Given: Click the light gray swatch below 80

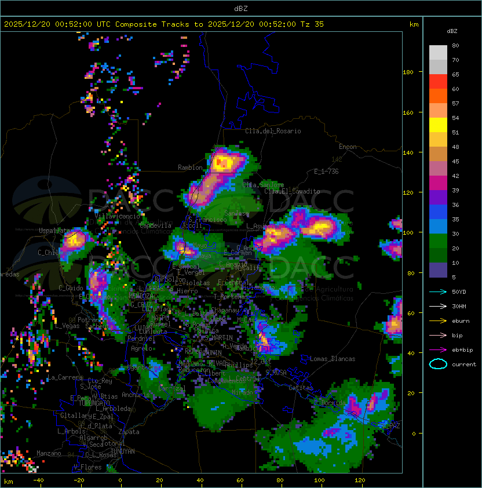Looking at the screenshot, I should [x=438, y=53].
